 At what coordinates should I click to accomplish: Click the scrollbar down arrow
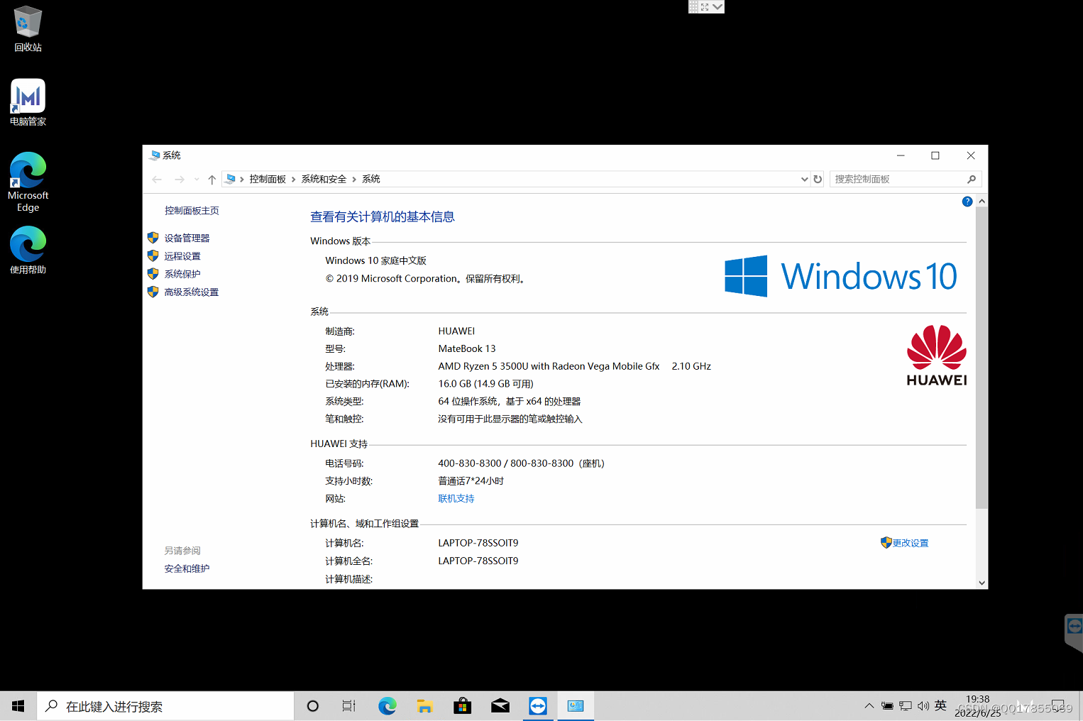[982, 583]
